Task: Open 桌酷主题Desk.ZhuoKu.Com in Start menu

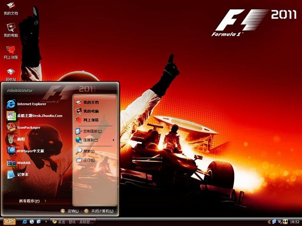Action: 34,116
